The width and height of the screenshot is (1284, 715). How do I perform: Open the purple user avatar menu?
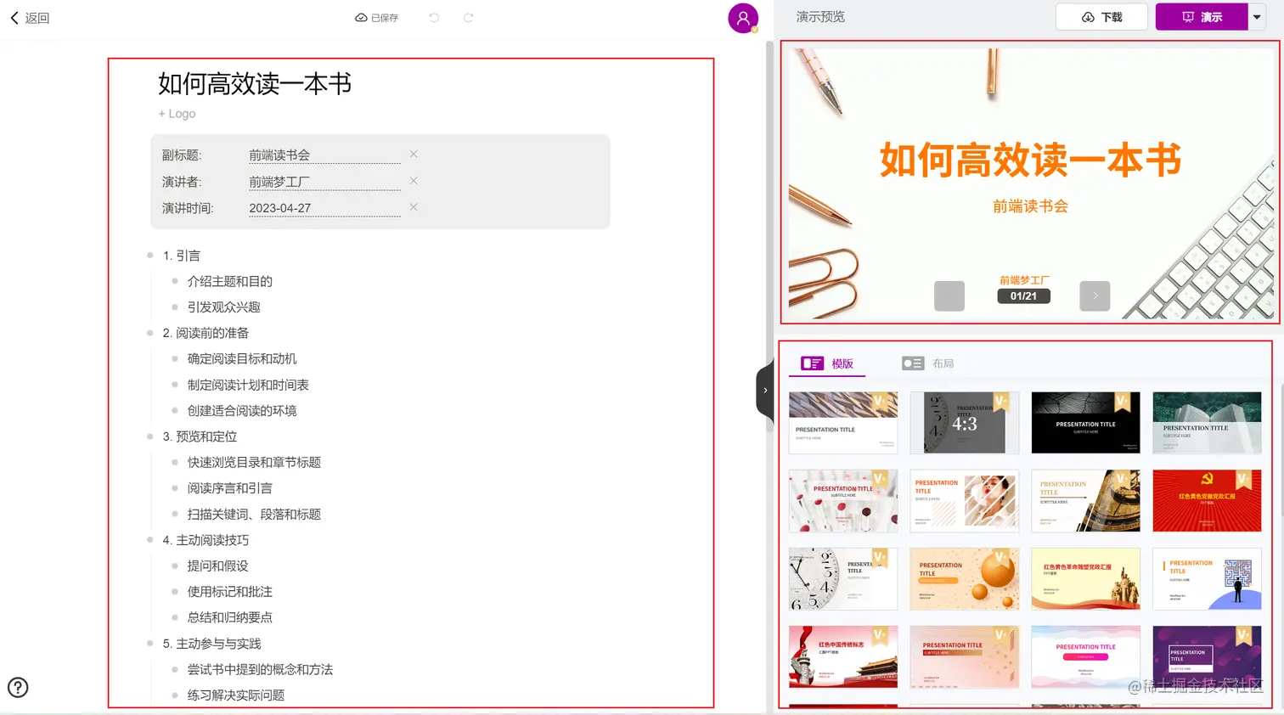pos(743,18)
